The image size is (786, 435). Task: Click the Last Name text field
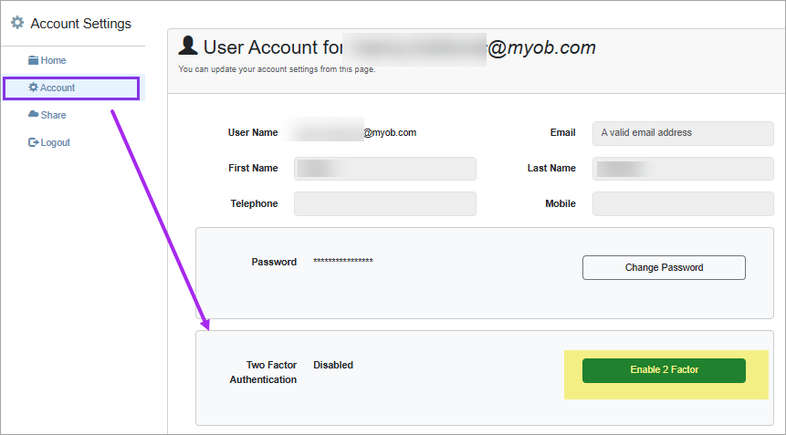[683, 169]
